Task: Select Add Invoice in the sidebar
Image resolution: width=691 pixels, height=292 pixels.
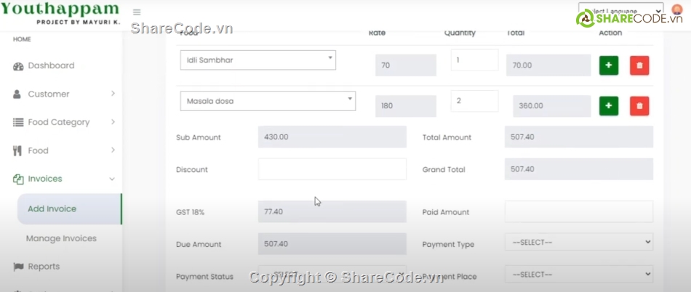Action: 69,209
